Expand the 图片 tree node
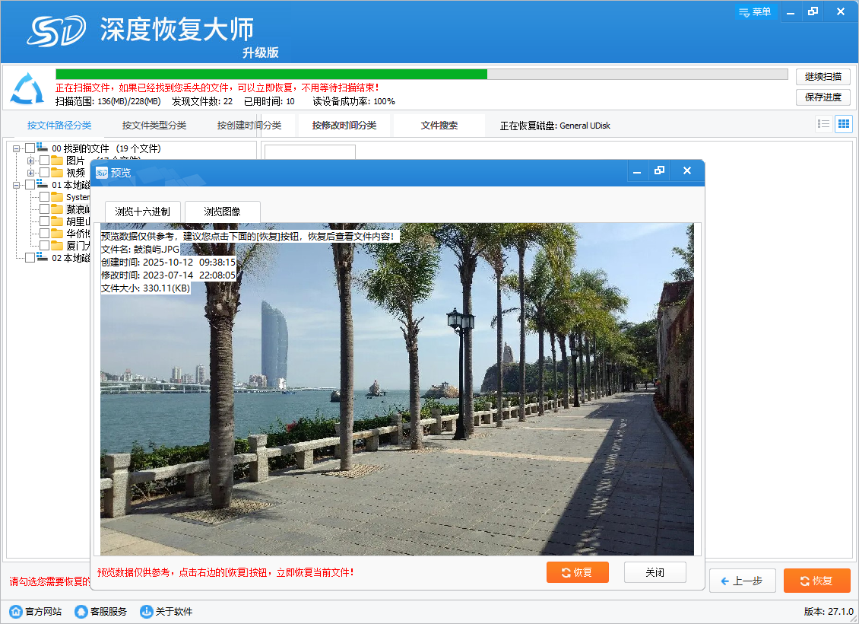This screenshot has width=859, height=624. coord(31,161)
